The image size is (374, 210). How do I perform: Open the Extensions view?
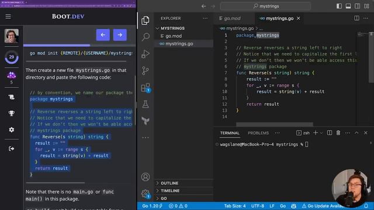pos(146,87)
